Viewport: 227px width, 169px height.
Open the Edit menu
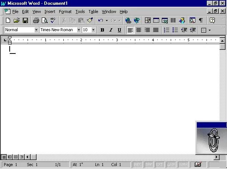pyautogui.click(x=25, y=12)
